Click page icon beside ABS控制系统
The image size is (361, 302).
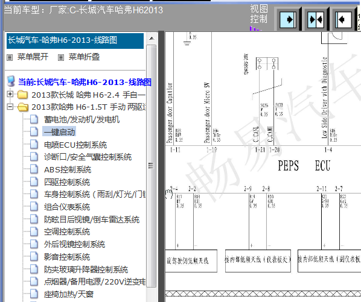click(34, 169)
